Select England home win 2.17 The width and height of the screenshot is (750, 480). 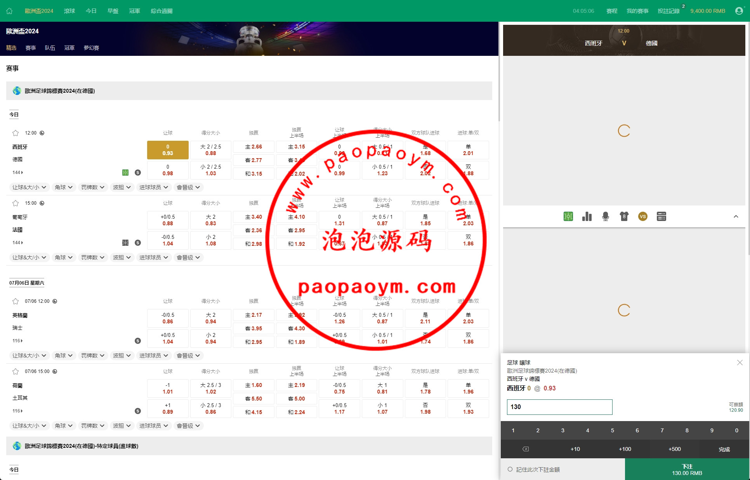253,315
